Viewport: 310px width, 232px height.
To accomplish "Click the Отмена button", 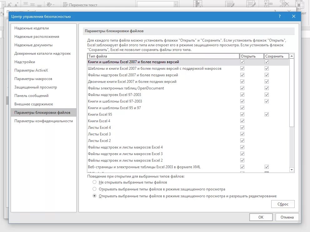I will tap(287, 217).
